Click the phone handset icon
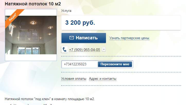The height and width of the screenshot is (105, 186). click(64, 49)
